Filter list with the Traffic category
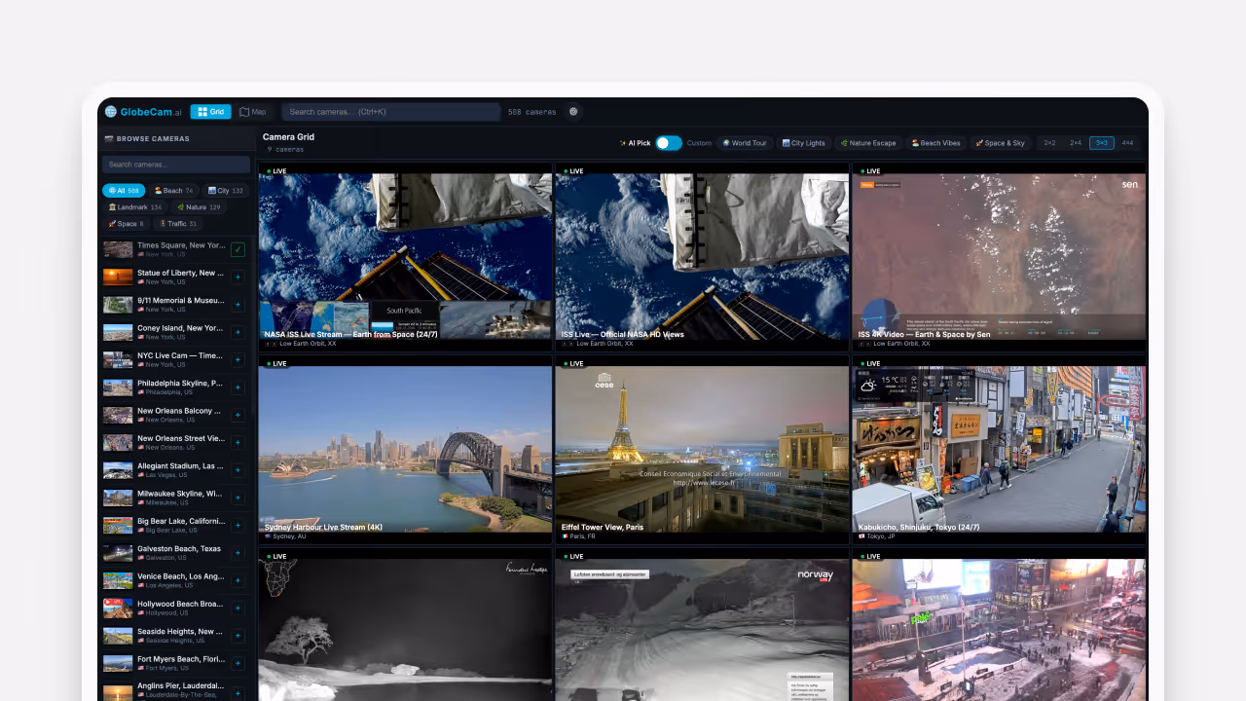The image size is (1246, 701). point(177,223)
